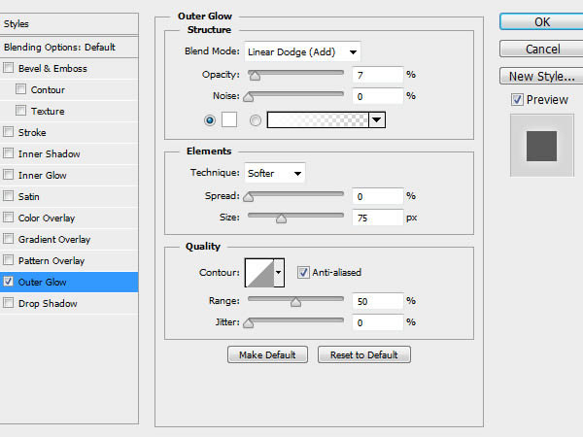583x437 pixels.
Task: Expand the Contour picker arrow
Action: [279, 273]
